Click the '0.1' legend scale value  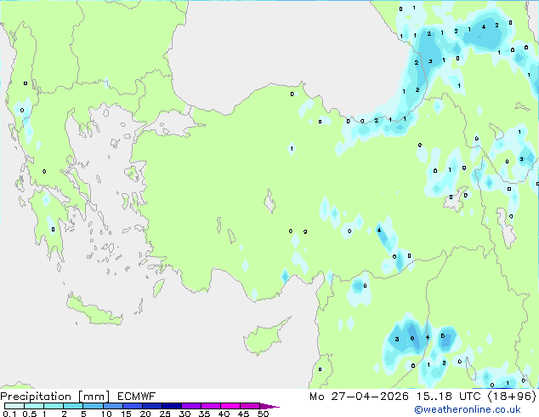[x=9, y=414]
